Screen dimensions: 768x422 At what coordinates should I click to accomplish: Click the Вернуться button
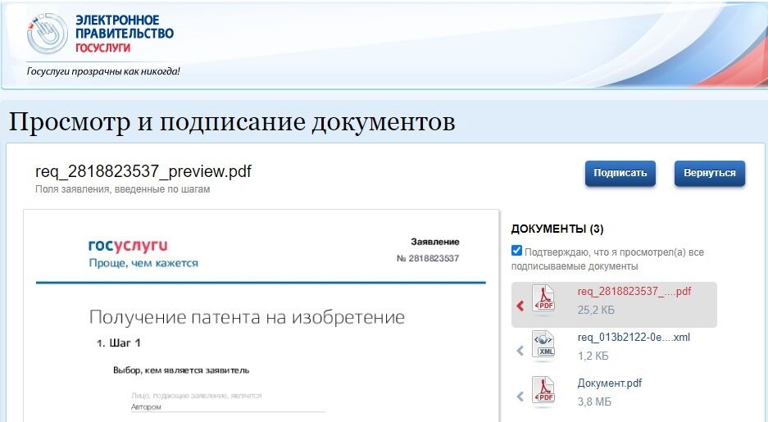click(x=710, y=173)
